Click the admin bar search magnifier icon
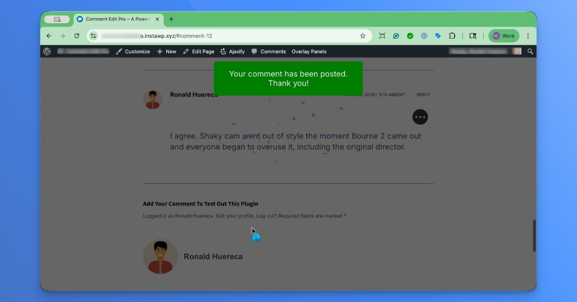This screenshot has width=577, height=302. (x=530, y=51)
